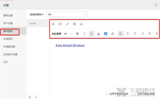Open the 选择邮箱账户 DY dropdown
The width and height of the screenshot is (160, 99).
click(67, 14)
